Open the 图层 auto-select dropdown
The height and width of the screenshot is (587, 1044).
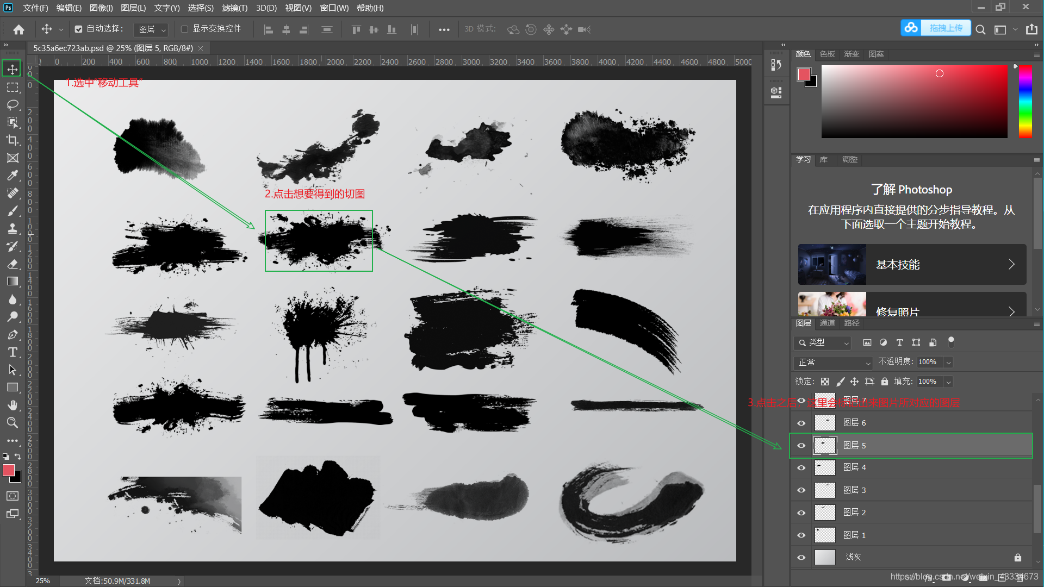coord(152,29)
